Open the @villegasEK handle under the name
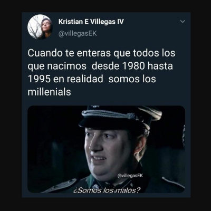The image size is (211, 211). (x=78, y=33)
